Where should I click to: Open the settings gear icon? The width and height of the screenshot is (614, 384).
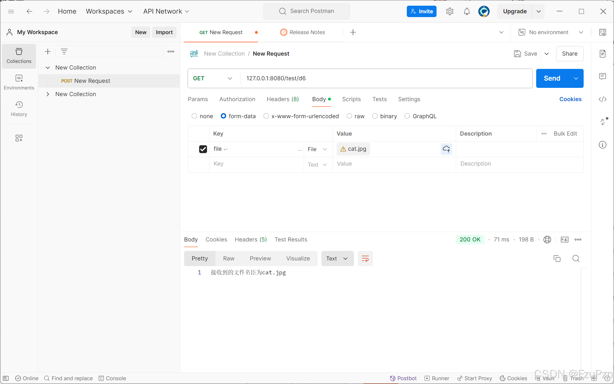coord(450,11)
